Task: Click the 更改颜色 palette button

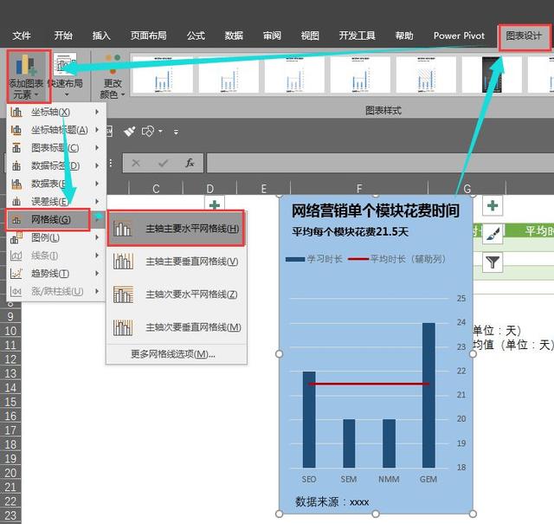Action: 113,75
